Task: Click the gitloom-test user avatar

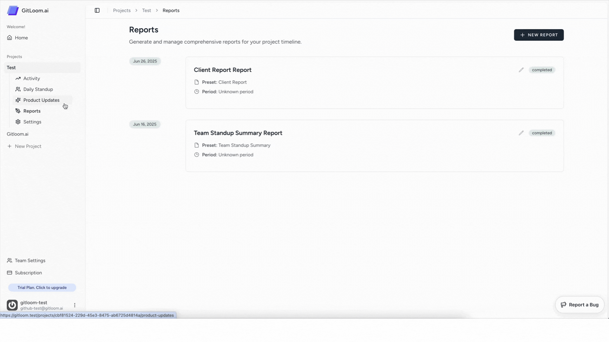Action: pyautogui.click(x=12, y=305)
